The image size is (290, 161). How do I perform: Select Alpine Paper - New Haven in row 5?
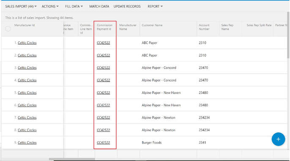click(x=161, y=93)
